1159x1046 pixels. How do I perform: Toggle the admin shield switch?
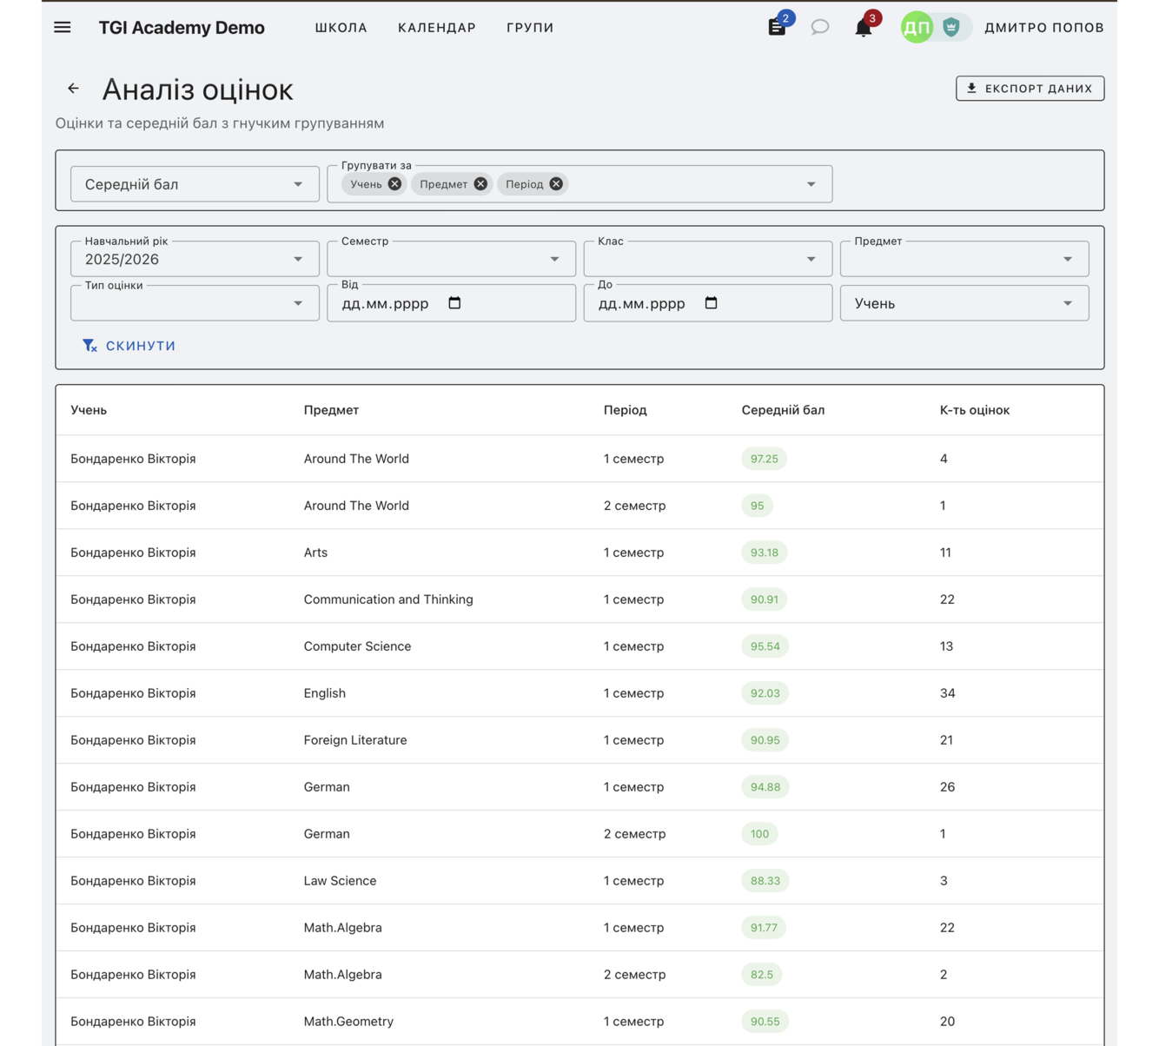950,28
